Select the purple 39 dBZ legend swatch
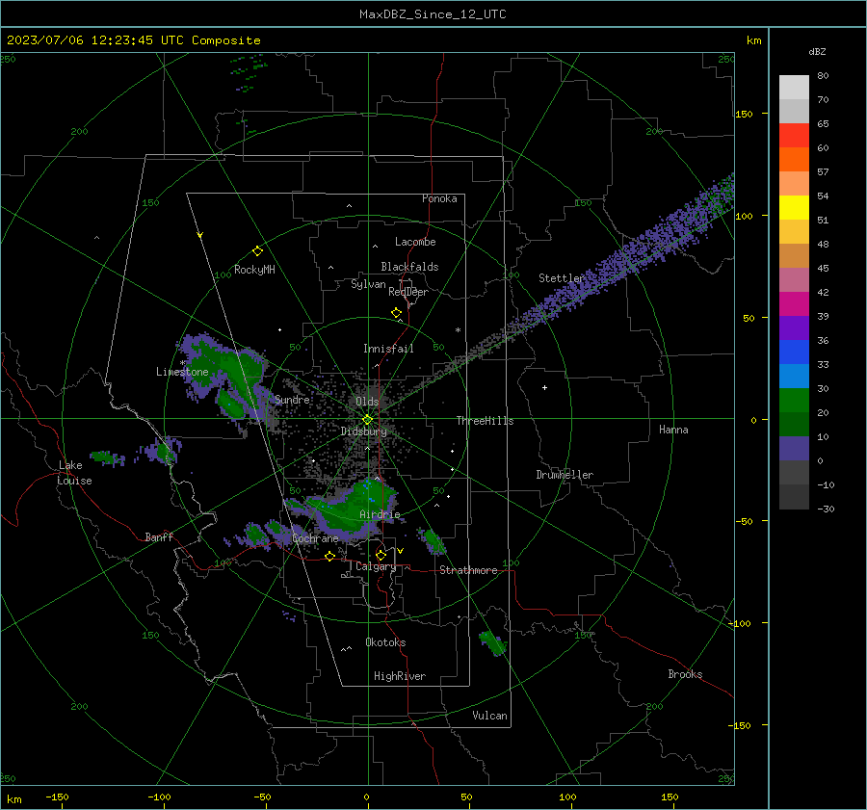 [x=794, y=328]
